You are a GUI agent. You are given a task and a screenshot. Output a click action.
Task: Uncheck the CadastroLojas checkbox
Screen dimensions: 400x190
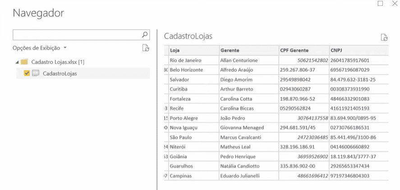27,73
